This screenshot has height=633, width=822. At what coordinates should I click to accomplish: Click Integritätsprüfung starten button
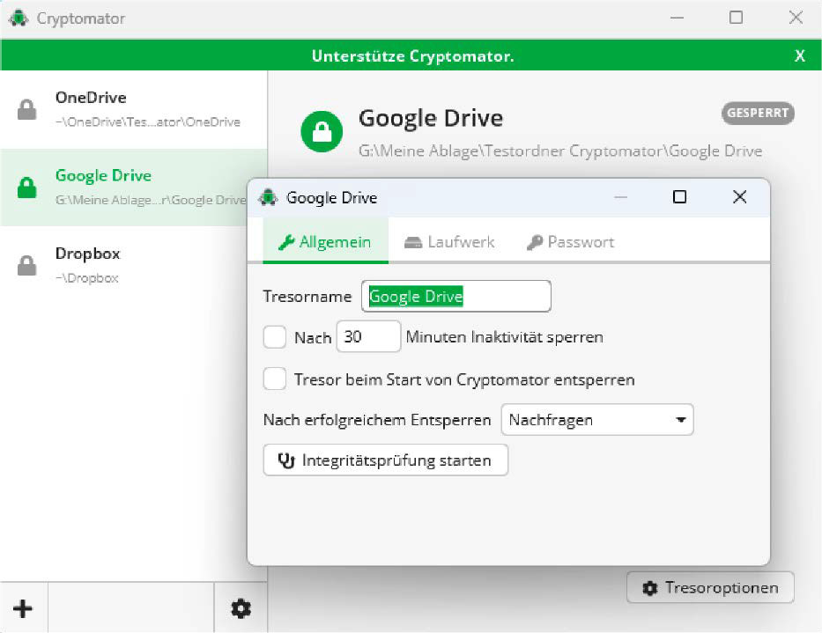point(386,460)
